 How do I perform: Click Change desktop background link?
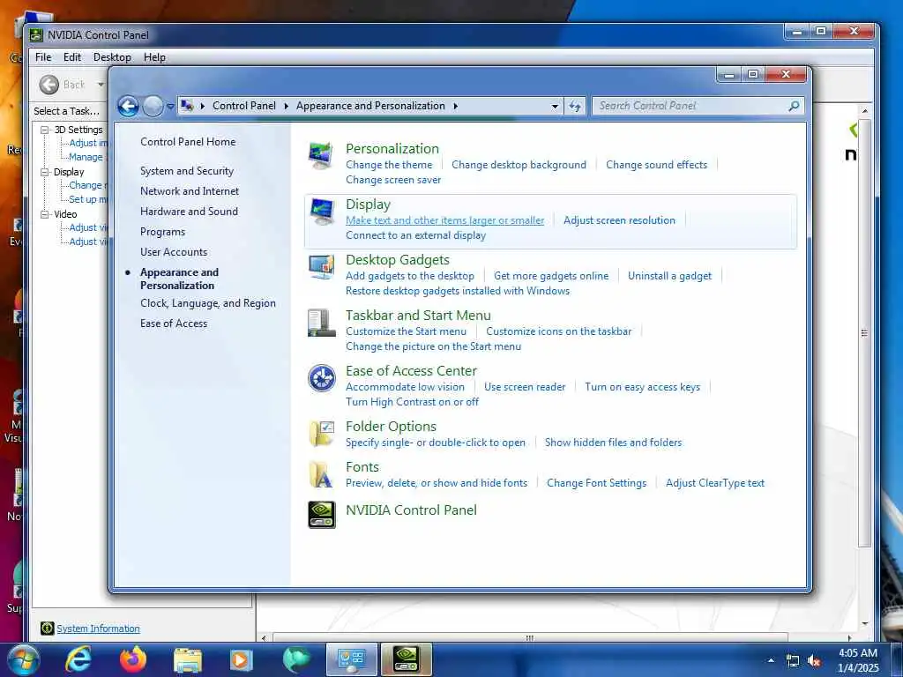coord(519,165)
